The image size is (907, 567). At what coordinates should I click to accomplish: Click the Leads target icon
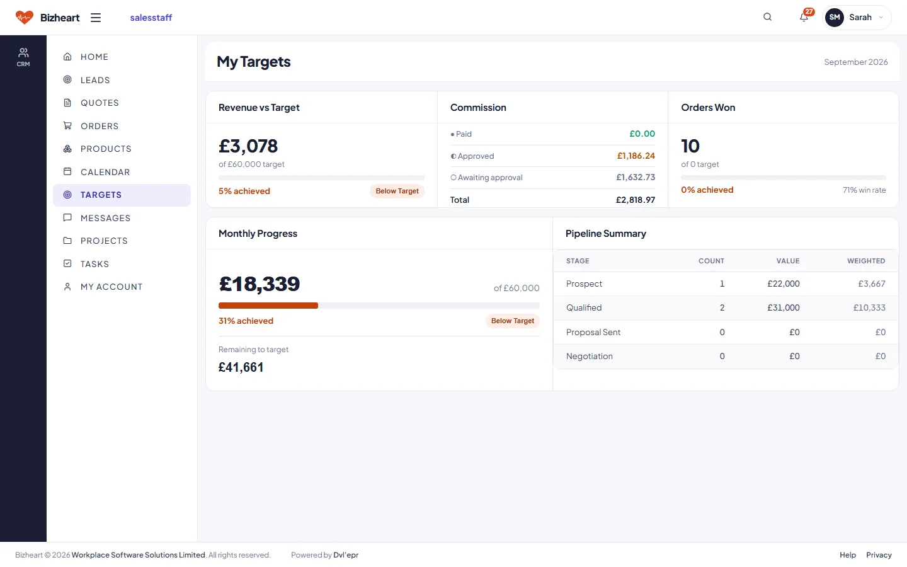pos(67,79)
